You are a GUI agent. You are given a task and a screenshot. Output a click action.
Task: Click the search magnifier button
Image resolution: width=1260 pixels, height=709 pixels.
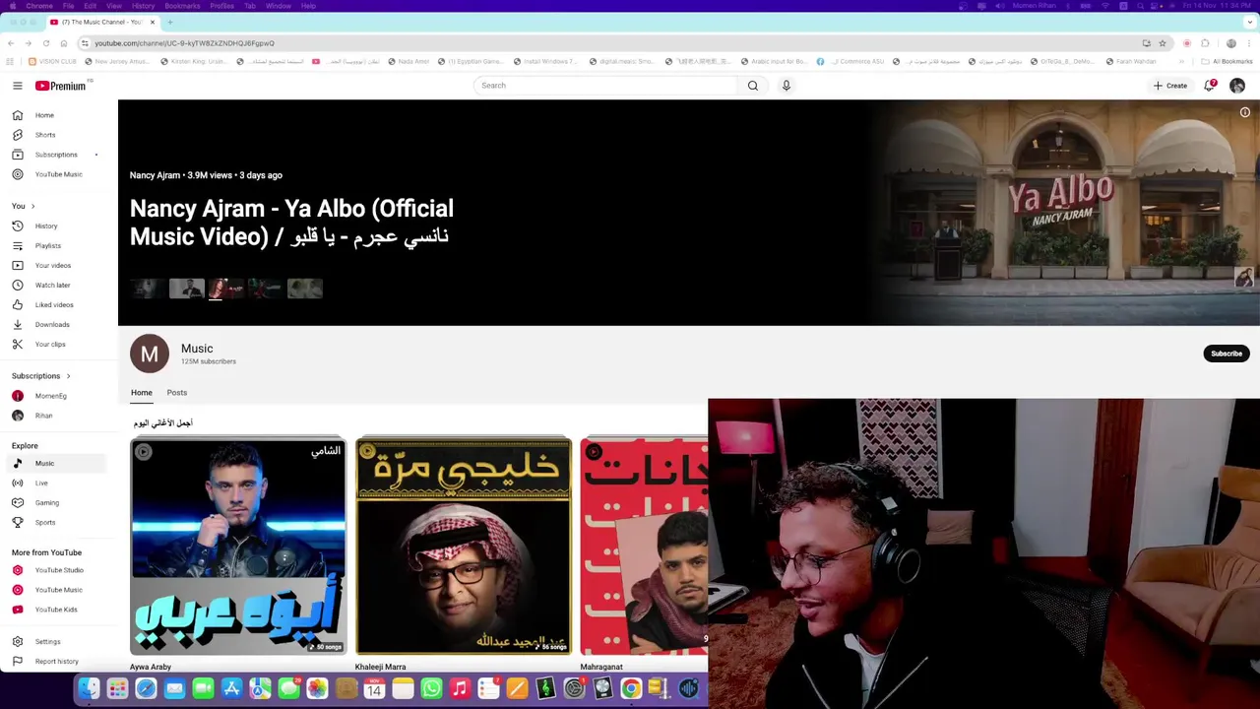tap(753, 86)
